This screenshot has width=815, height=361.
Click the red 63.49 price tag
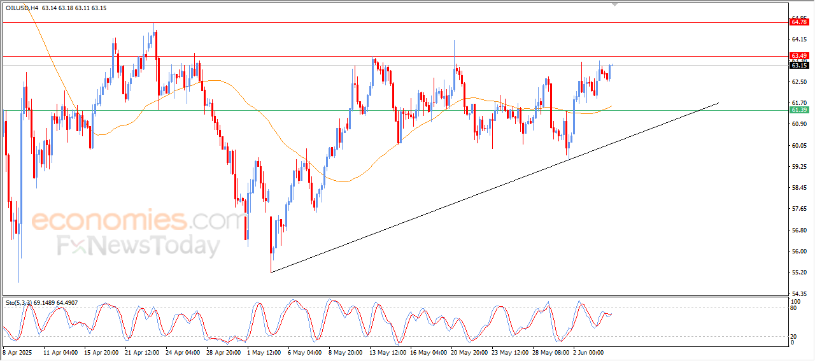[x=799, y=56]
